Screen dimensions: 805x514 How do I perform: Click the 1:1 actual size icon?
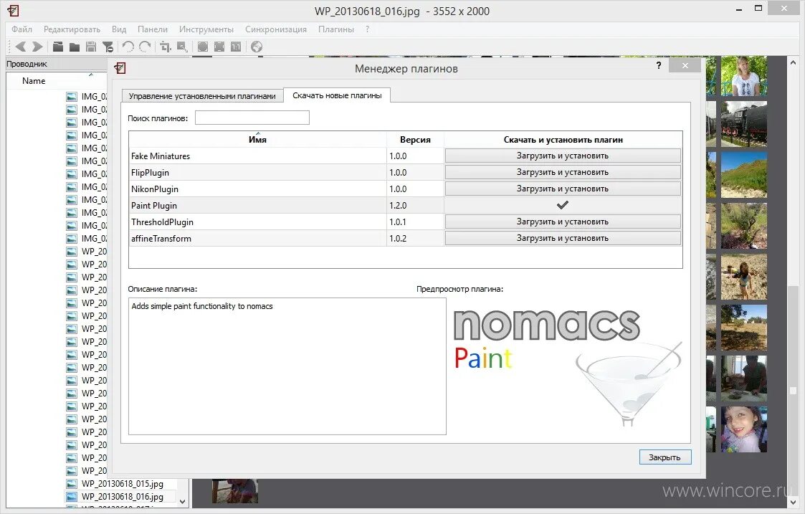(x=236, y=47)
